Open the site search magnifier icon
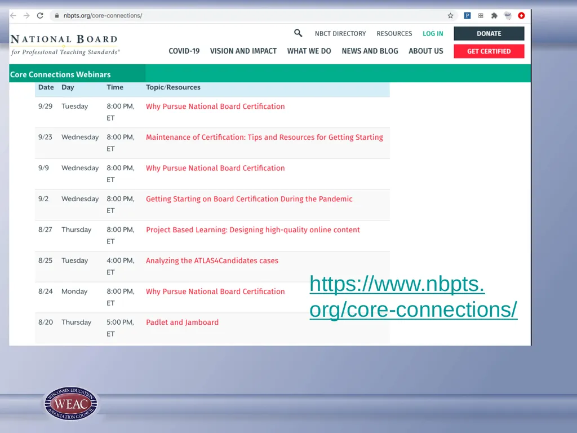The height and width of the screenshot is (433, 577). (298, 33)
